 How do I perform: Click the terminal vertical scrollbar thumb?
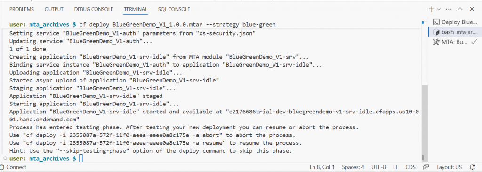click(424, 123)
